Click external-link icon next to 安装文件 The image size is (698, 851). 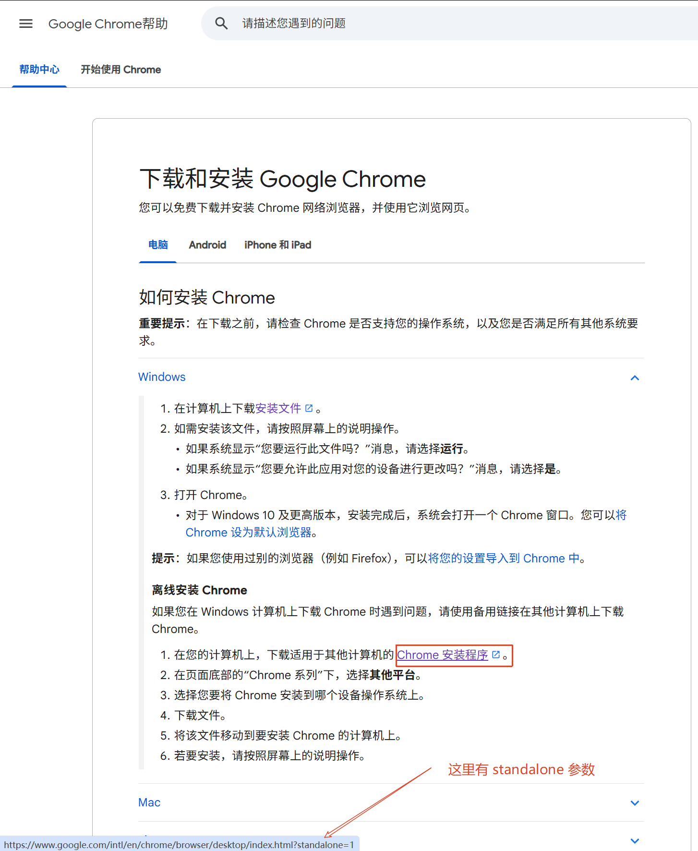click(x=309, y=408)
